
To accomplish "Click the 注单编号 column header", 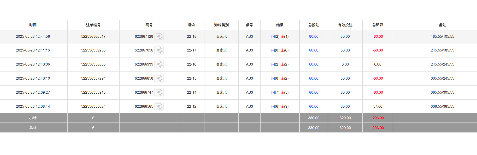I will click(x=93, y=25).
